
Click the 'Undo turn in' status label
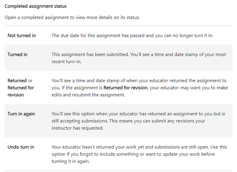coord(21,147)
